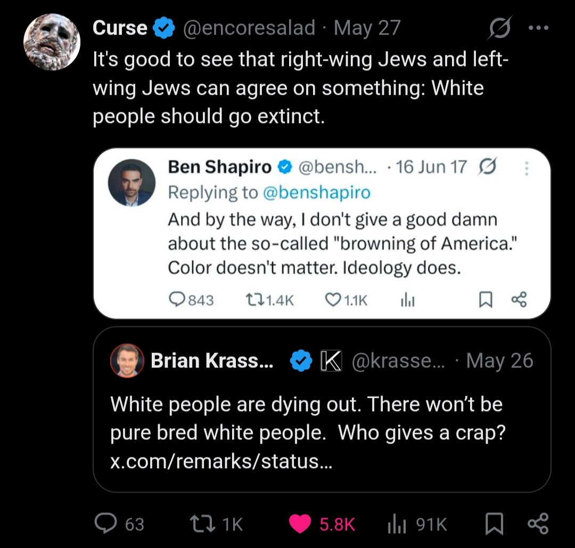This screenshot has width=575, height=548.
Task: Open the three-dot more options menu
Action: [x=538, y=28]
